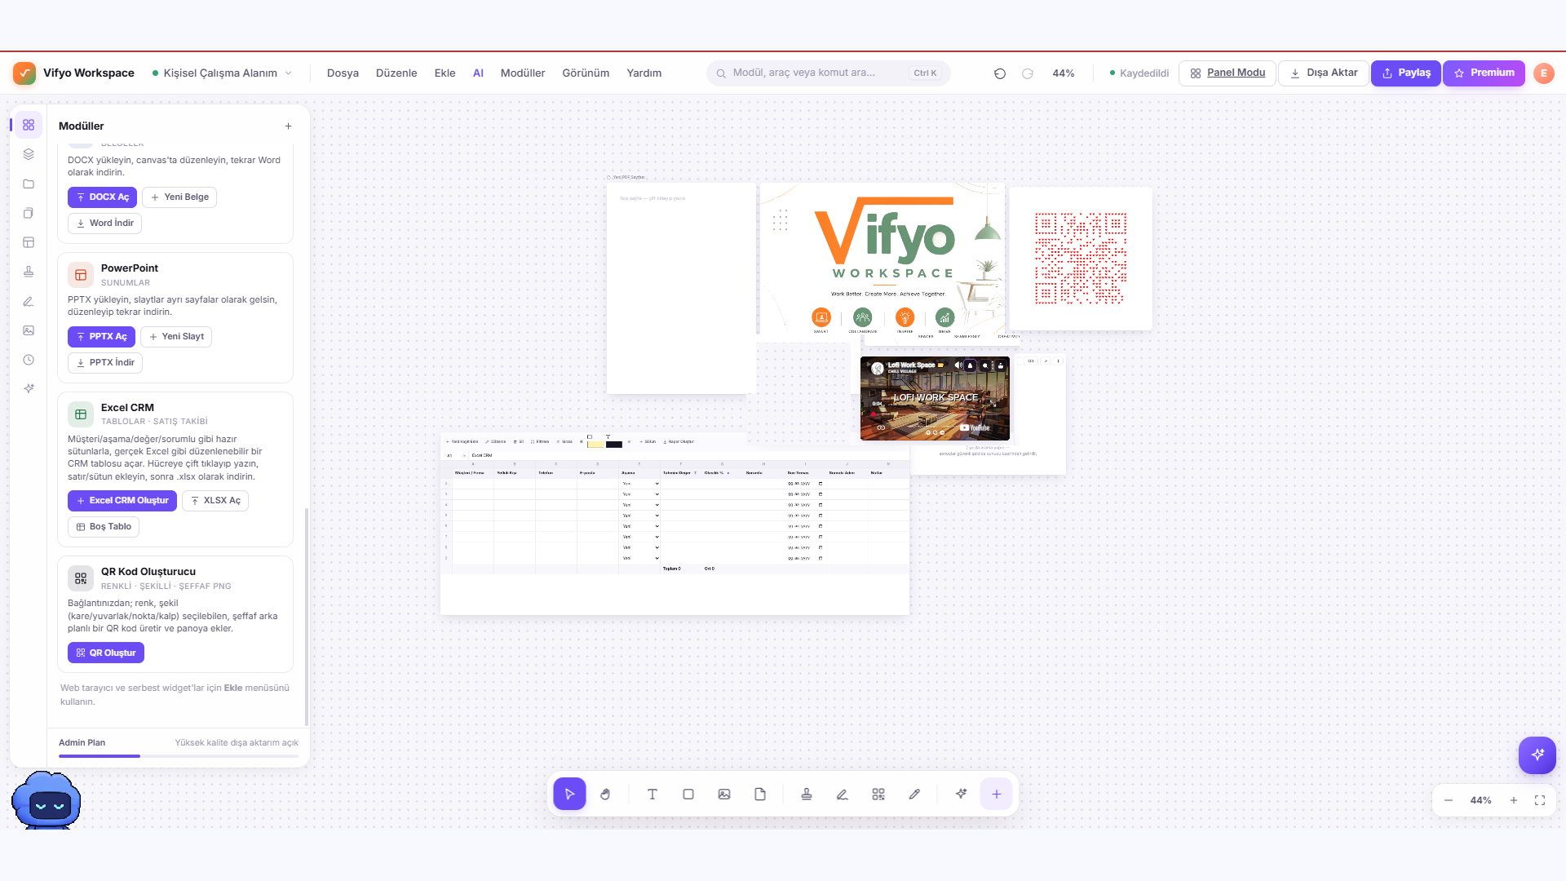Open the Ekle menu
The height and width of the screenshot is (881, 1566).
445,73
